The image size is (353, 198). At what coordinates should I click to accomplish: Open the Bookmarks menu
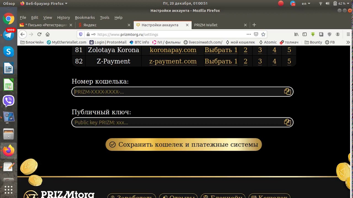(x=85, y=17)
